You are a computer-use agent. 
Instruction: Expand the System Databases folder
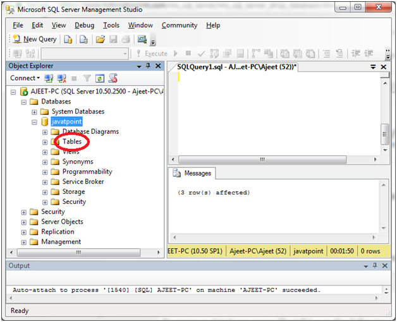(34, 112)
